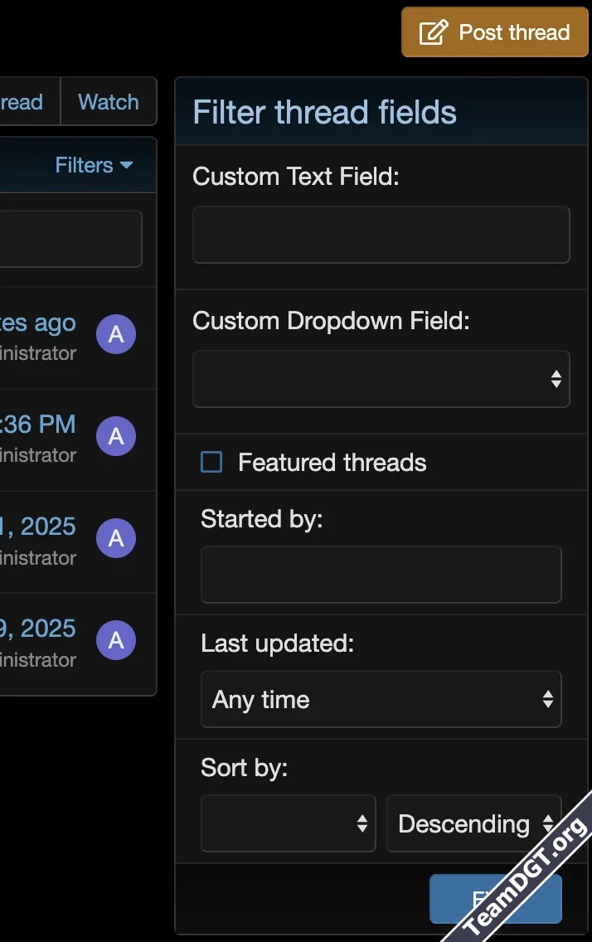592x942 pixels.
Task: Click into the Custom Text Field input
Action: 381,234
